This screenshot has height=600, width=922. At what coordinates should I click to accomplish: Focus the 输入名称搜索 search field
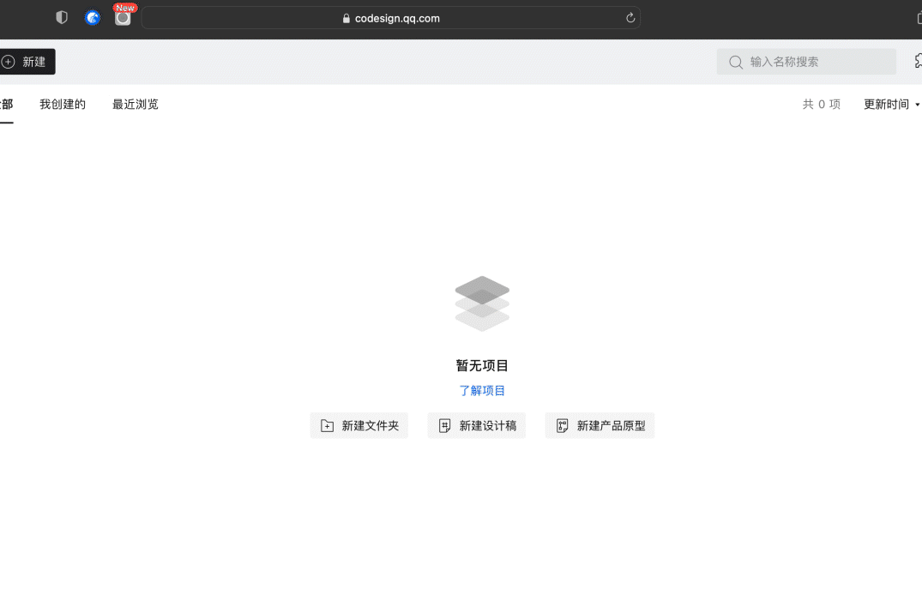(x=805, y=62)
